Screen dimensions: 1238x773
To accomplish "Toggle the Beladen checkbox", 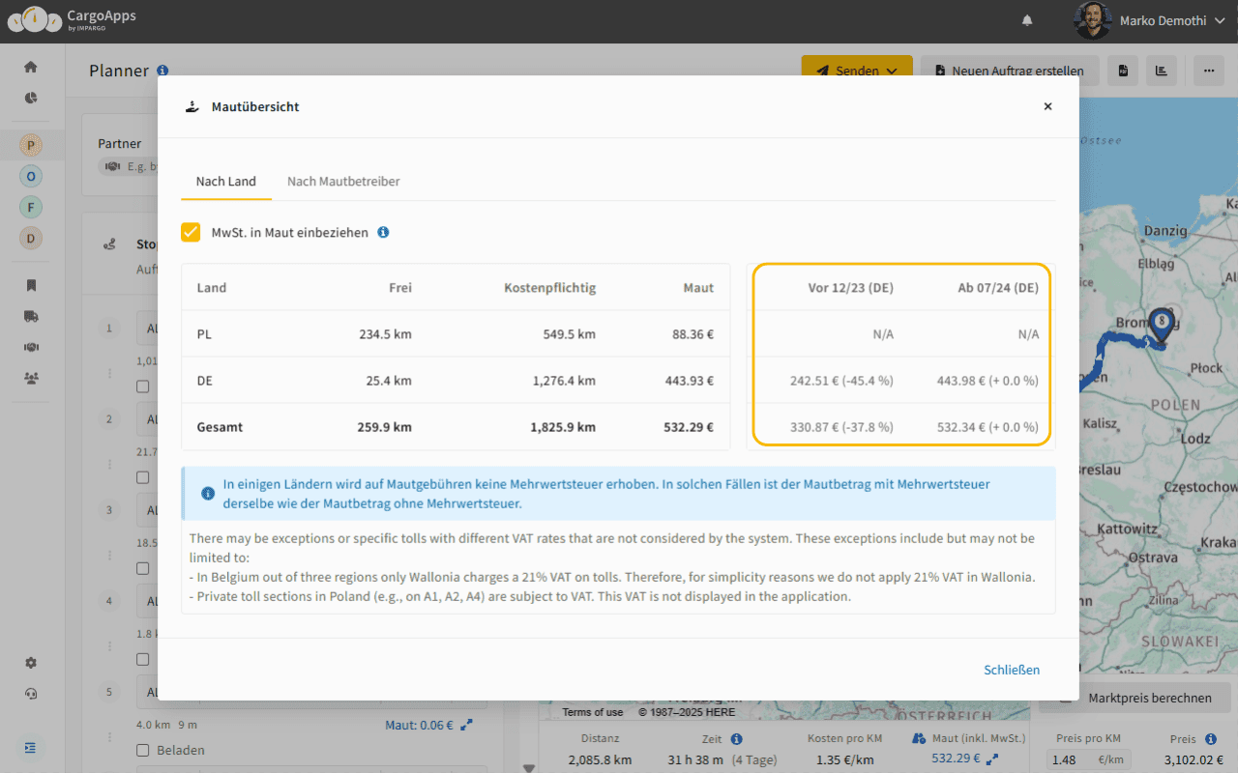I will point(143,750).
